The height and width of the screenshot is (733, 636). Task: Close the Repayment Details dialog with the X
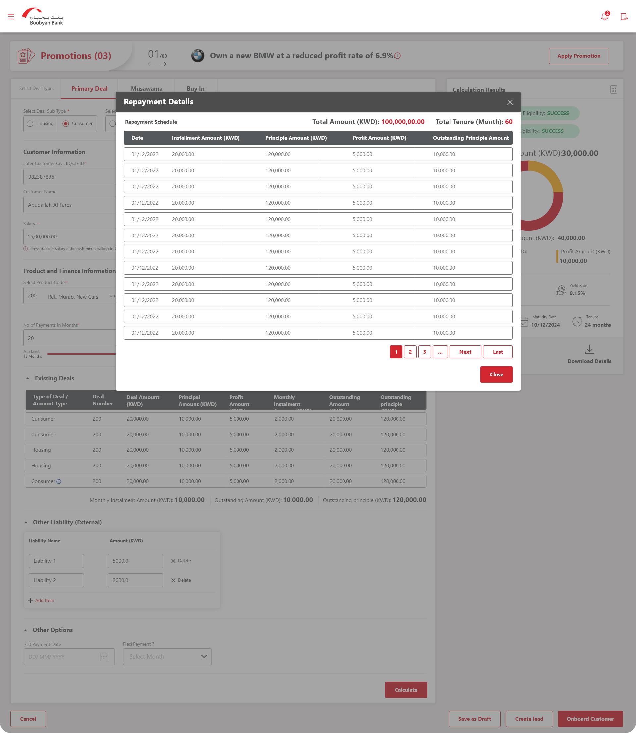(510, 102)
